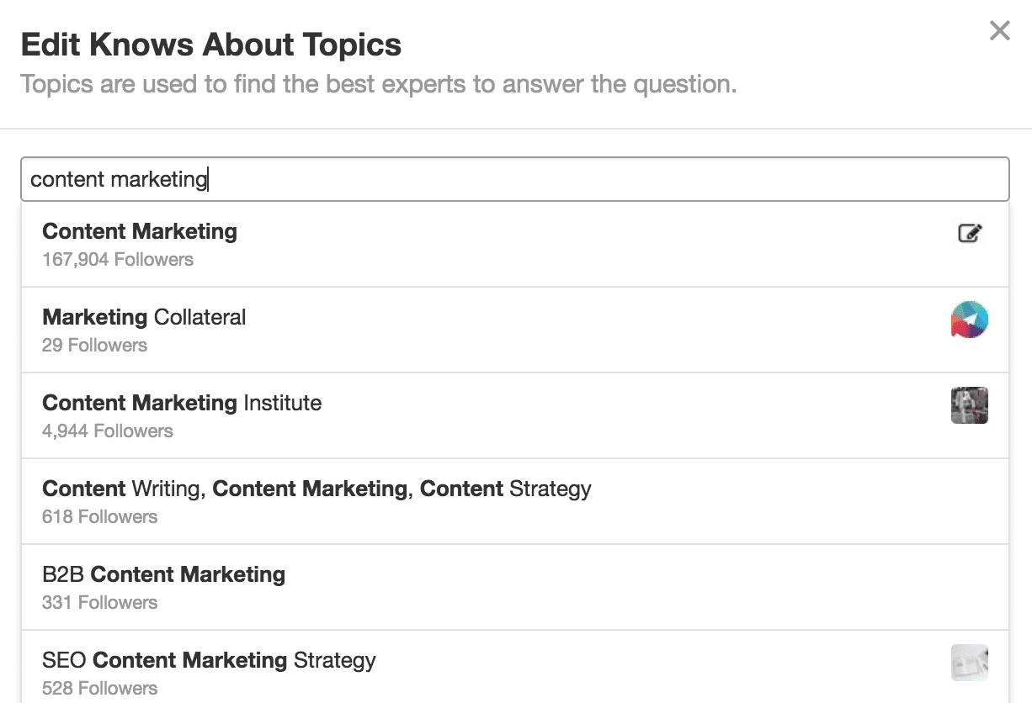Click the 331 Followers text under B2B Content Marketing
This screenshot has width=1032, height=703.
coord(99,602)
